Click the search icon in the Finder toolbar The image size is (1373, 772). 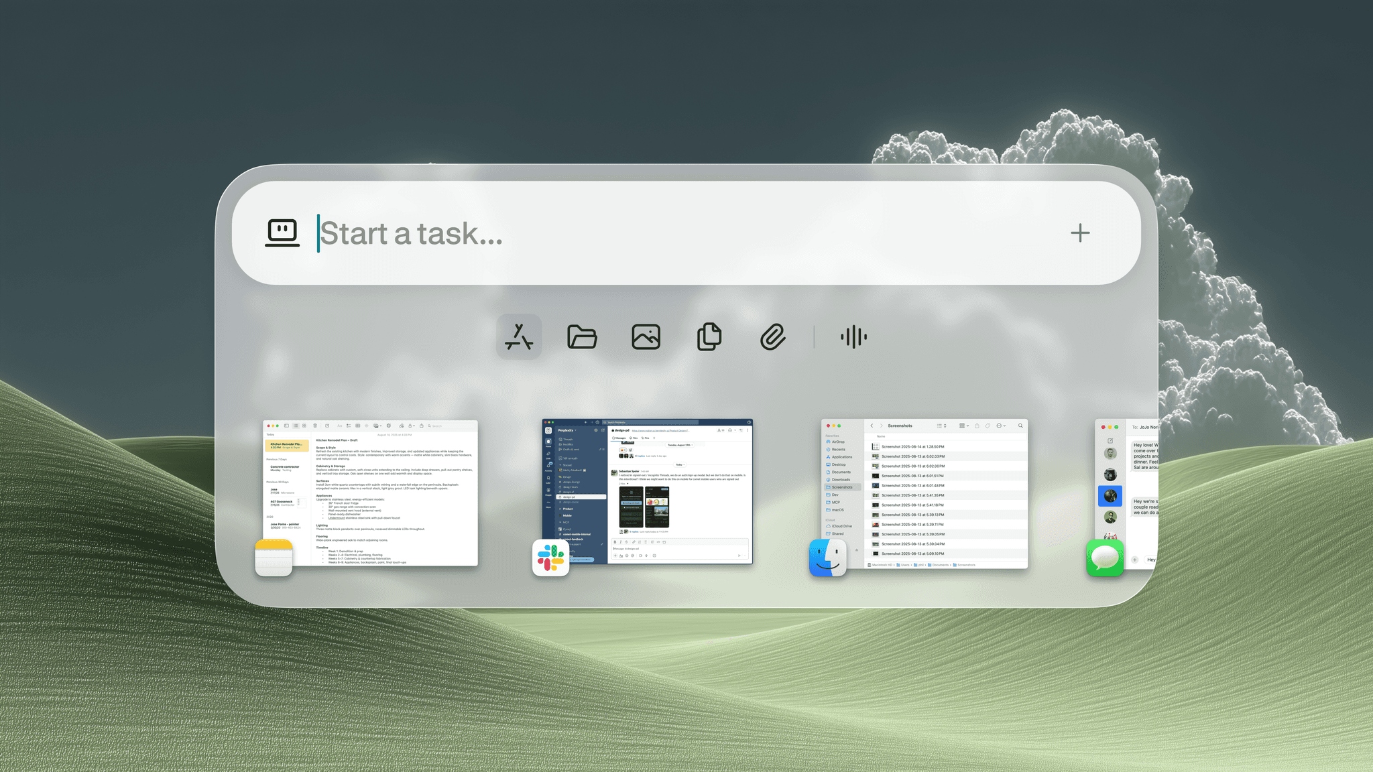click(x=1021, y=426)
